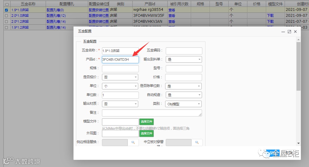Click 查看 link for 3FO4BVHWW35F row
309x167 pixels.
(x=172, y=16)
